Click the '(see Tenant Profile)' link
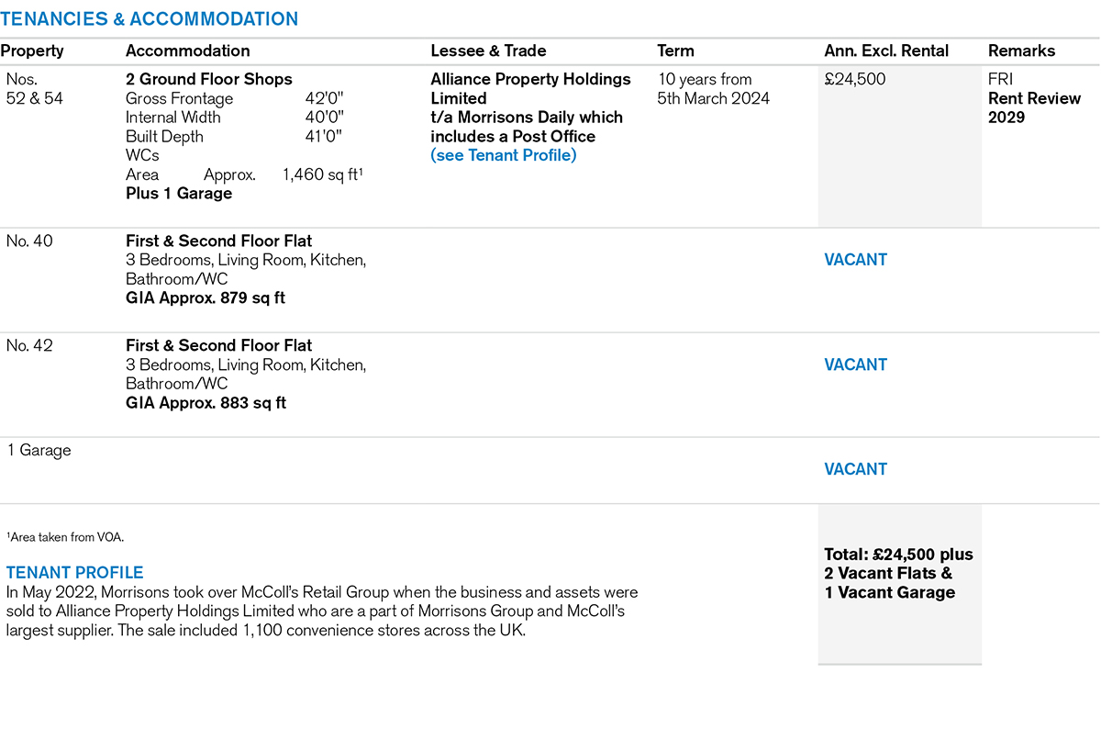This screenshot has width=1101, height=729. pos(503,155)
